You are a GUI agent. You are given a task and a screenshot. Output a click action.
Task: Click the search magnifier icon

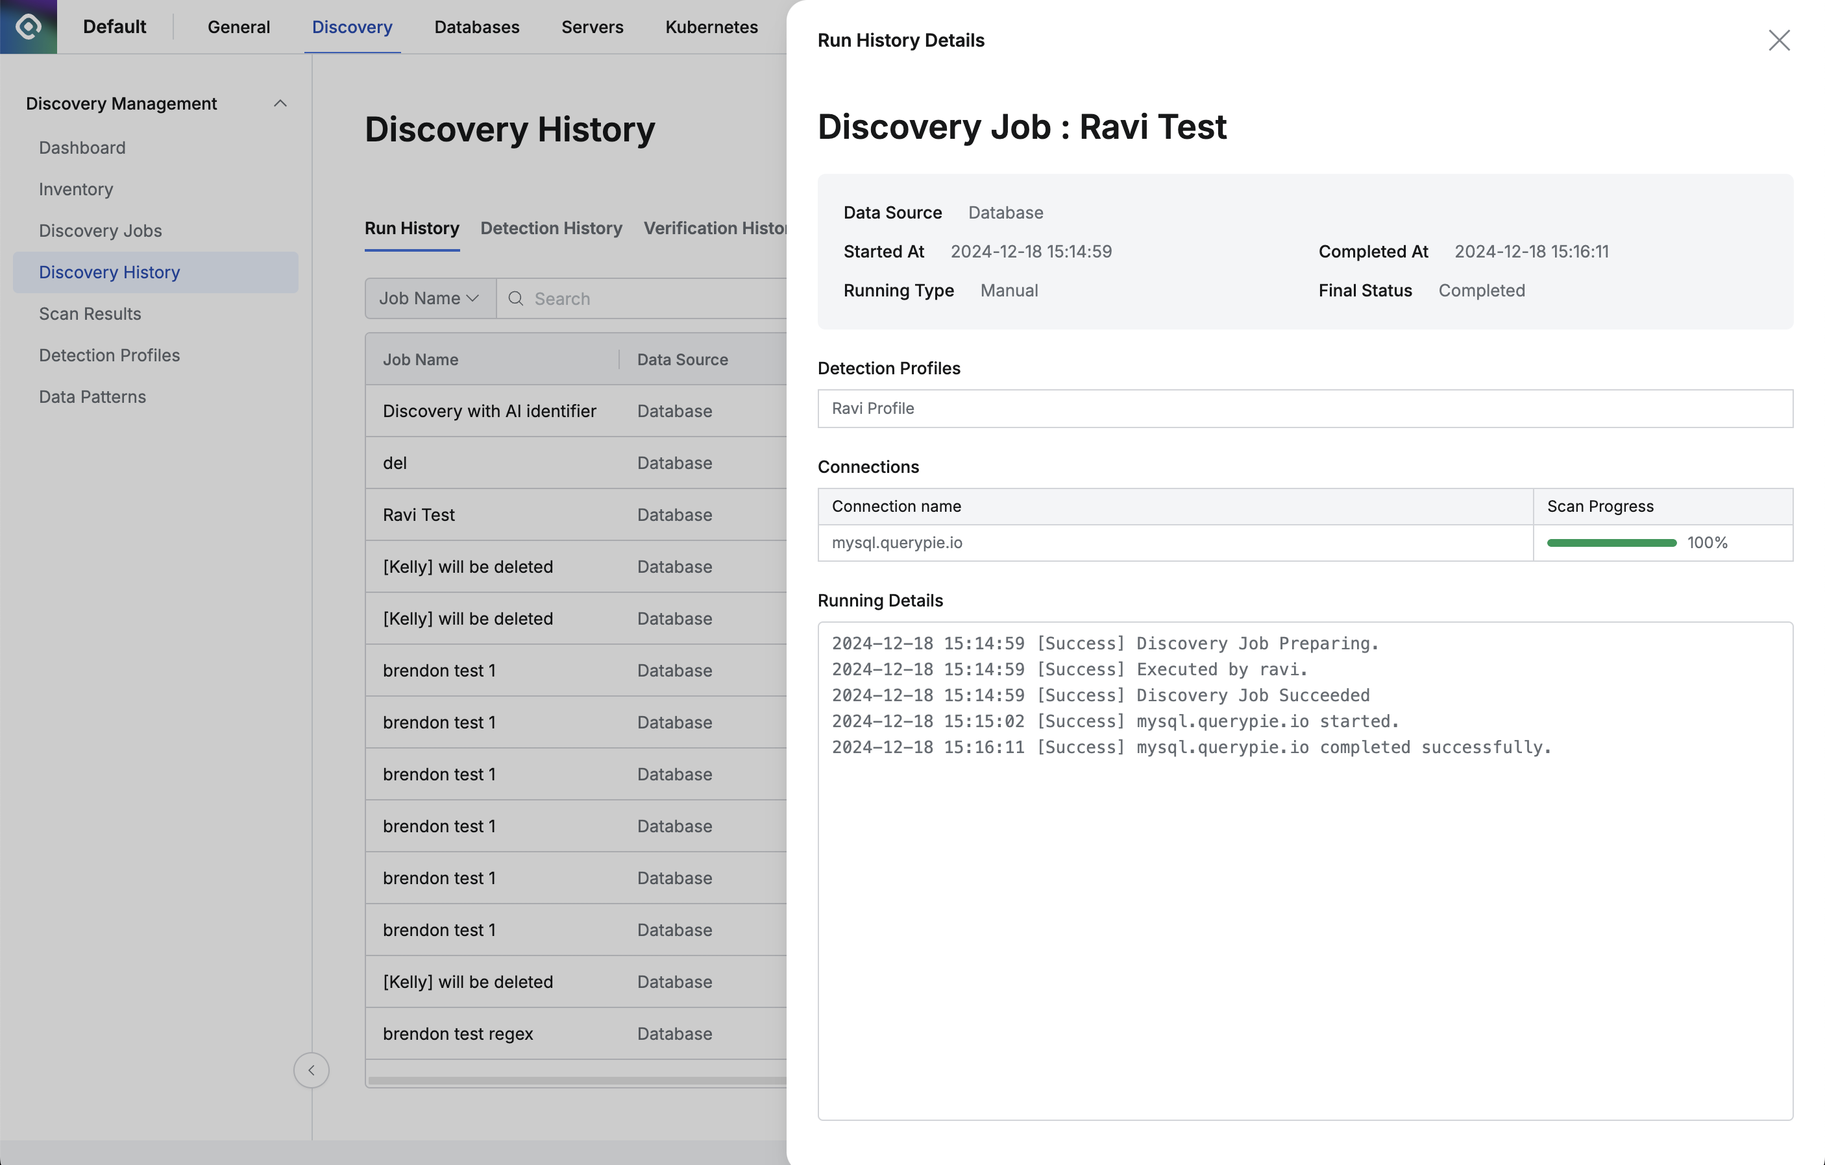[515, 298]
